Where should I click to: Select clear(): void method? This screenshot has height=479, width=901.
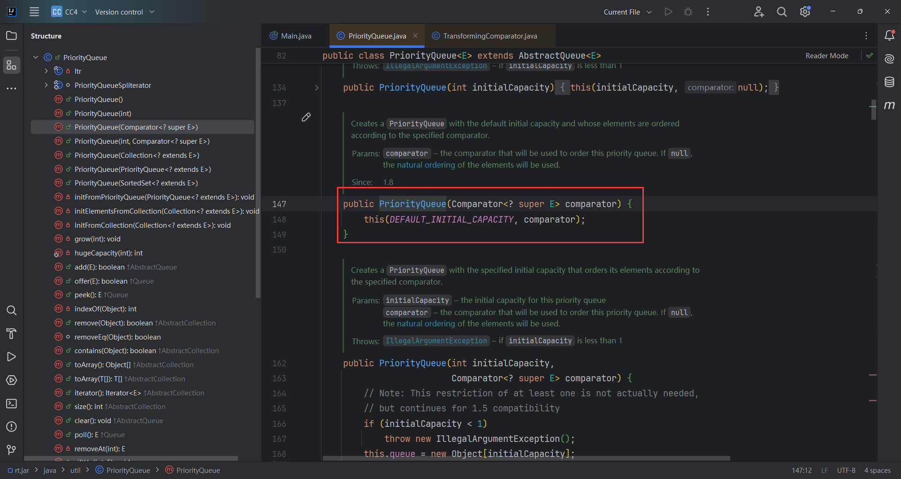(x=93, y=420)
